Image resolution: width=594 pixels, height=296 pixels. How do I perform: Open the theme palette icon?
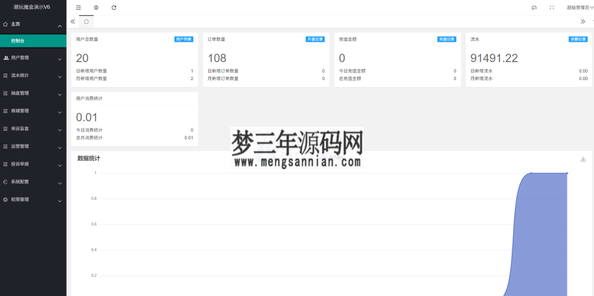point(534,8)
